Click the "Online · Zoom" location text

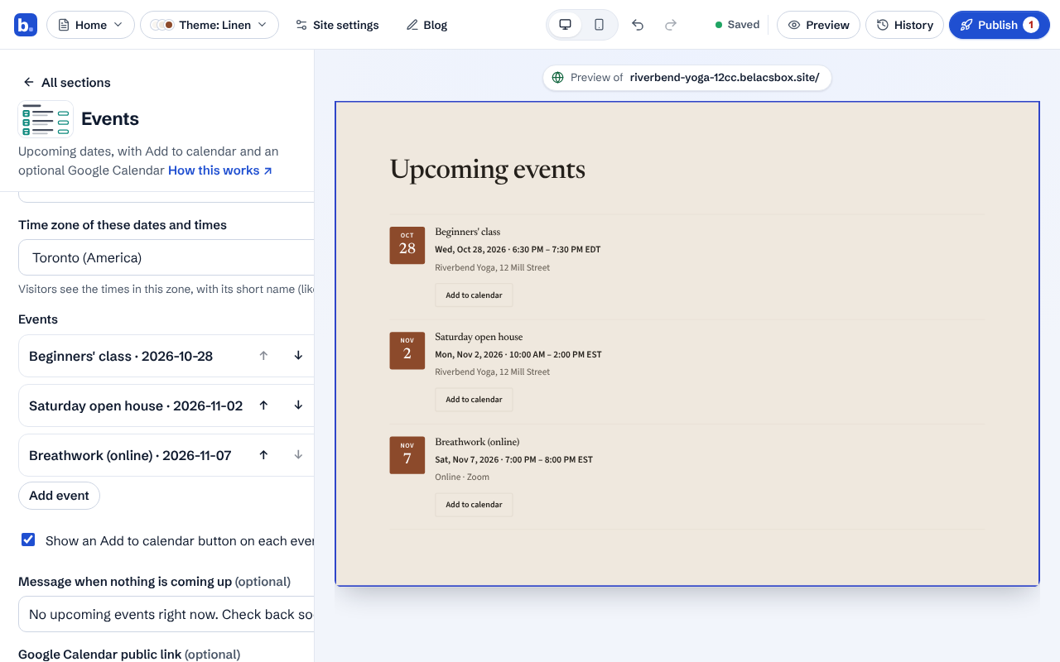(x=462, y=477)
